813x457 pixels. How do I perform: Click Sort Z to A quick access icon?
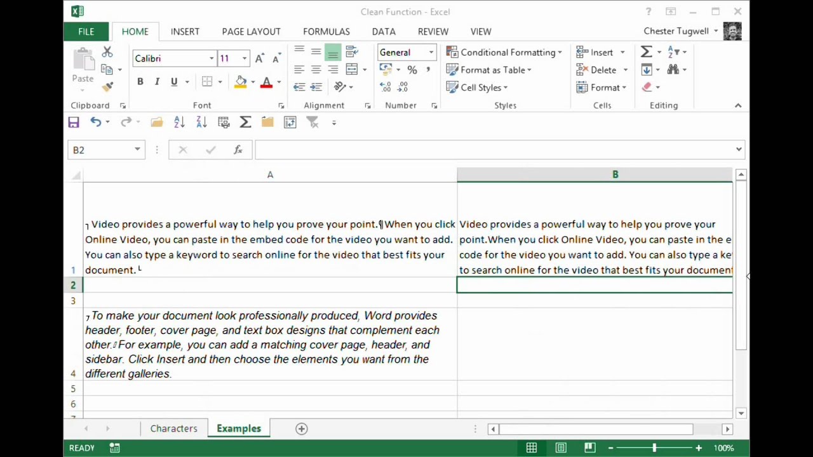click(201, 123)
